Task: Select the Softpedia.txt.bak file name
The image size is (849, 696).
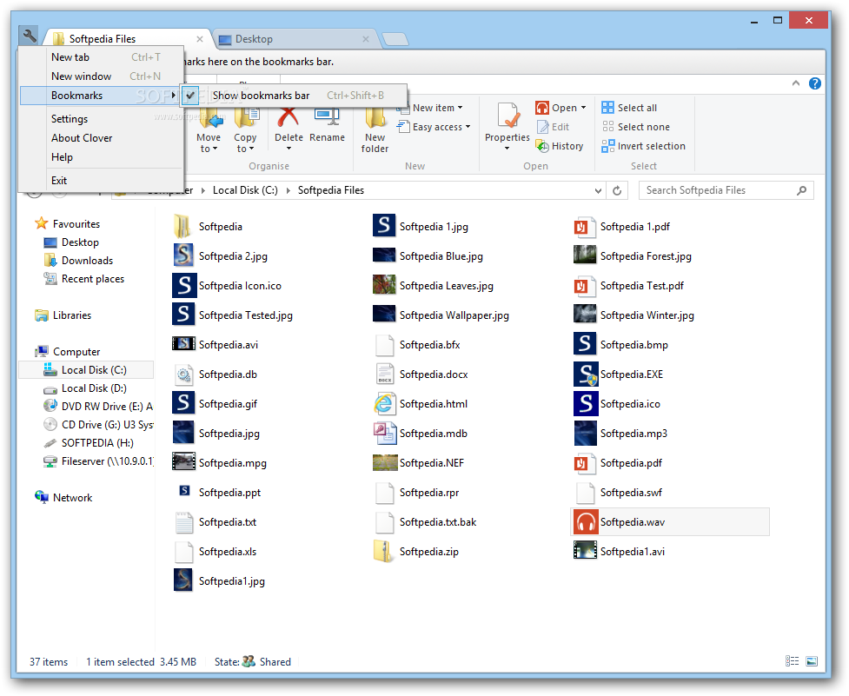Action: click(438, 522)
